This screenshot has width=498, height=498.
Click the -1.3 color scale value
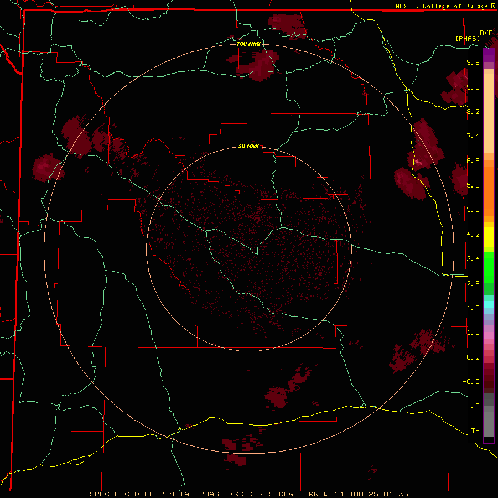[x=471, y=406]
